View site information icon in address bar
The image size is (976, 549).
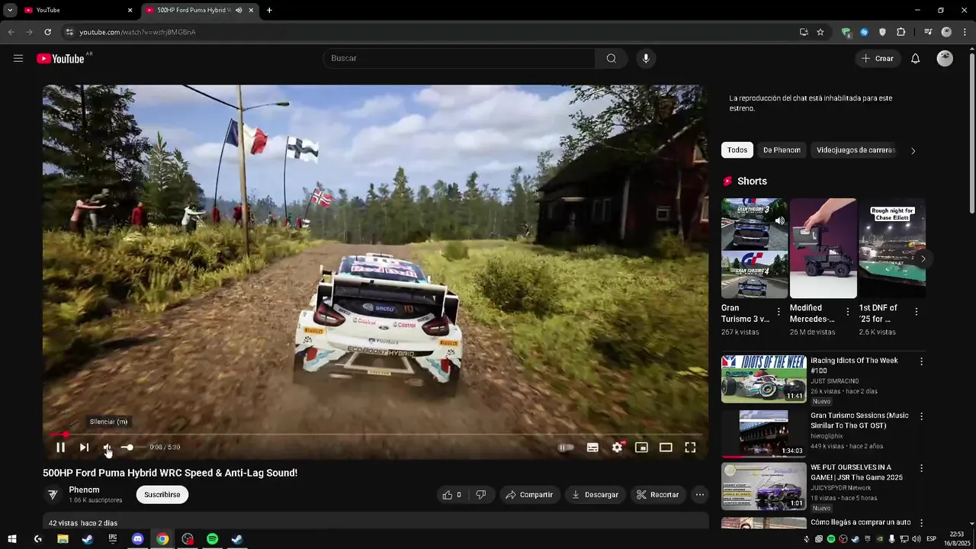tap(69, 32)
